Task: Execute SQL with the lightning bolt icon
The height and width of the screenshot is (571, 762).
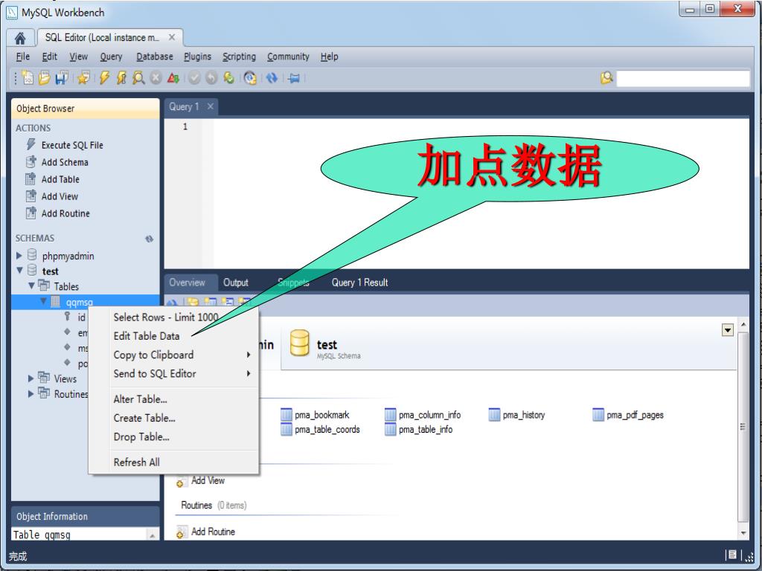Action: click(104, 77)
